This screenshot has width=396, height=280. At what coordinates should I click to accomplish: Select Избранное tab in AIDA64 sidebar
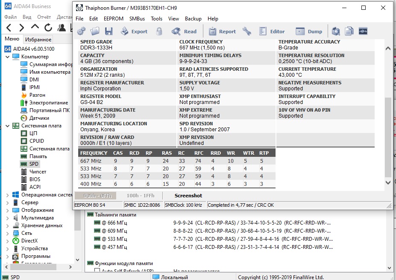(38, 39)
